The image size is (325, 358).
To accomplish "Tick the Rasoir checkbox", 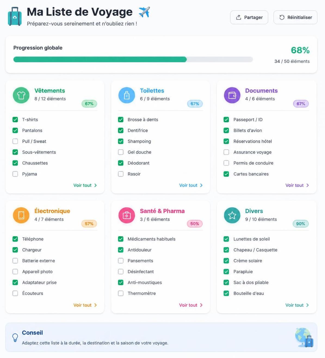I will pos(121,174).
